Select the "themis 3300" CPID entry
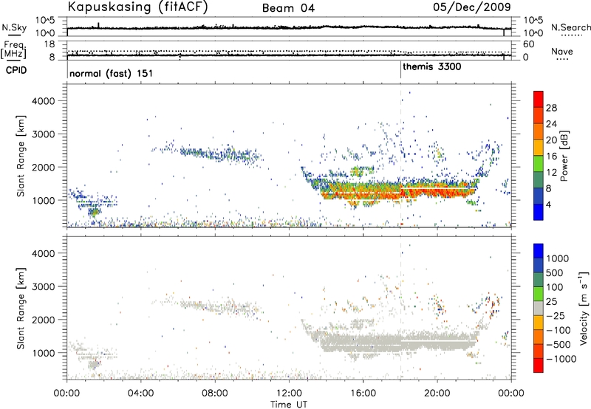The image size is (591, 409). pos(432,67)
